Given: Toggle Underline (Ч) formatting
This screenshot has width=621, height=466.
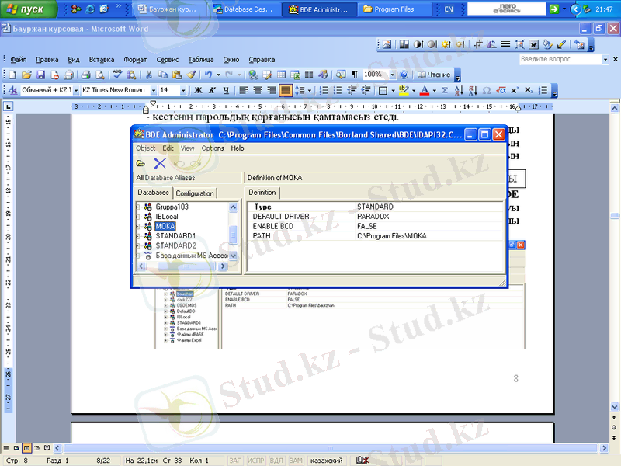Looking at the screenshot, I should click(226, 90).
